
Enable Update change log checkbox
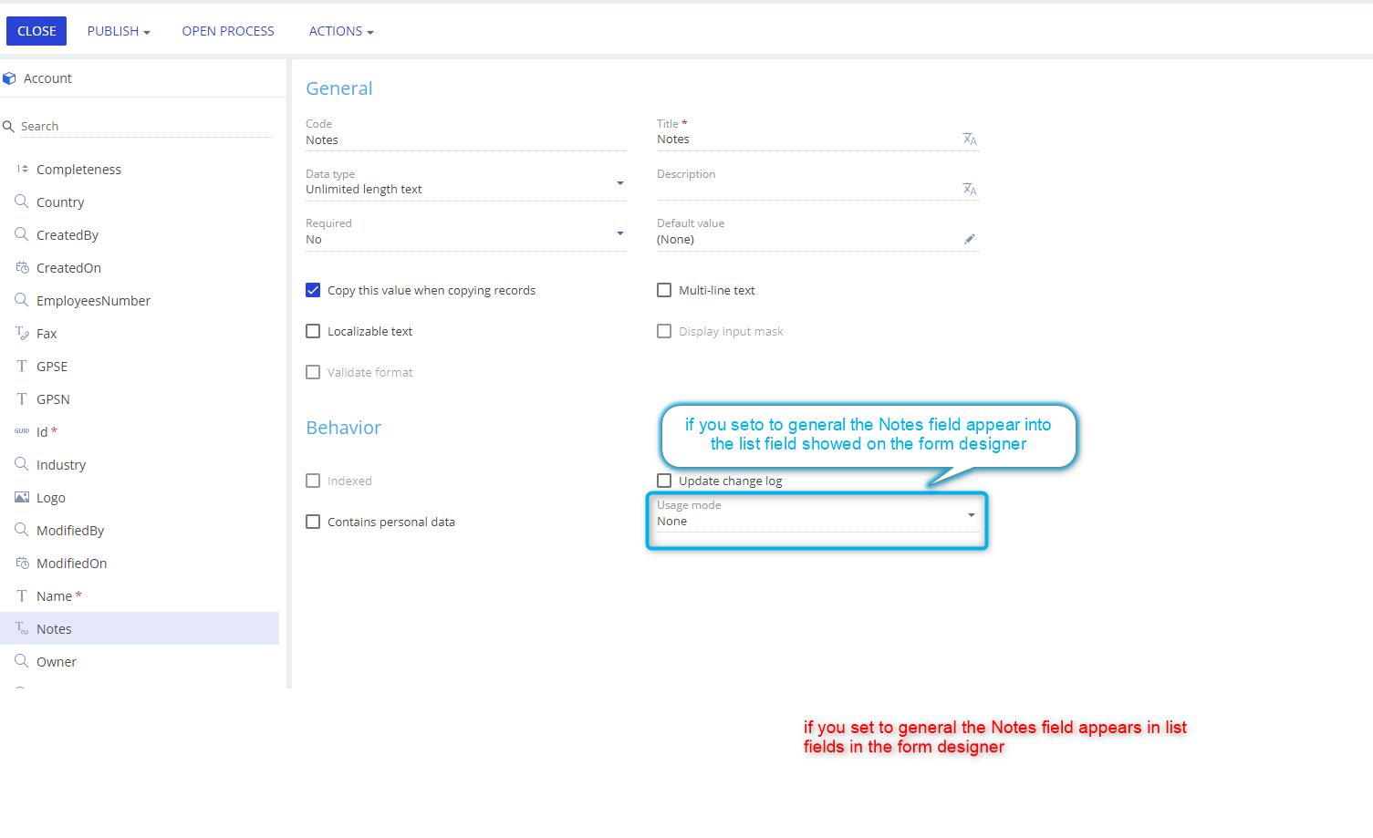coord(664,481)
